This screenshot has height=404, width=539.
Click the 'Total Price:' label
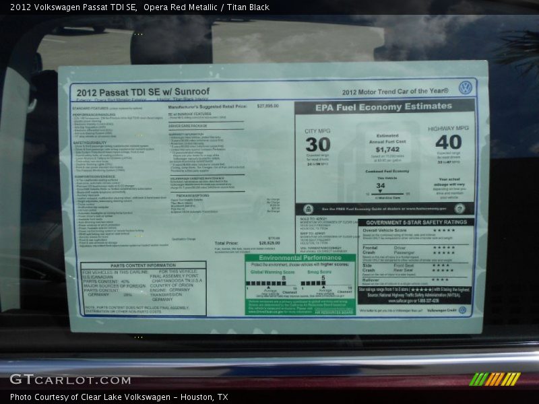tap(226, 243)
